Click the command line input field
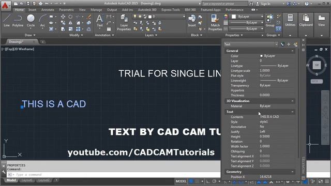The height and width of the screenshot is (186, 331). point(114,175)
